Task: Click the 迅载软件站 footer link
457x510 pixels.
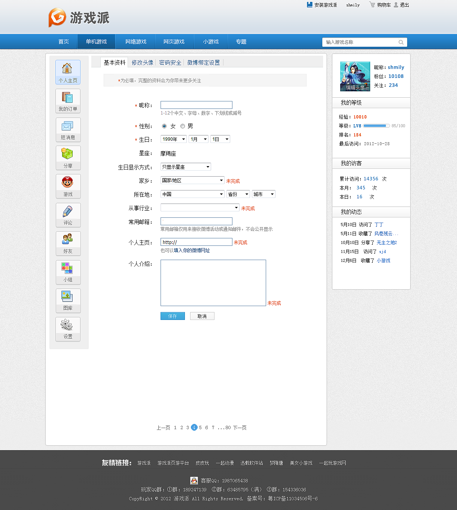Action: coord(252,463)
